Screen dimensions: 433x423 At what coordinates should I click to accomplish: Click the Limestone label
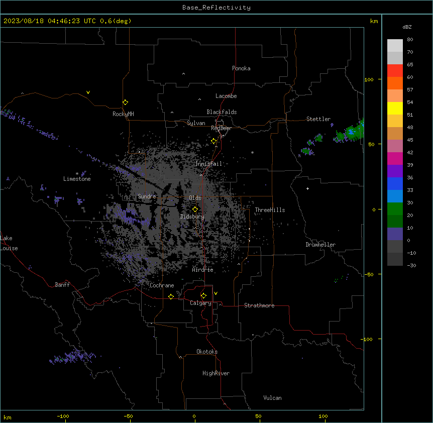point(77,179)
